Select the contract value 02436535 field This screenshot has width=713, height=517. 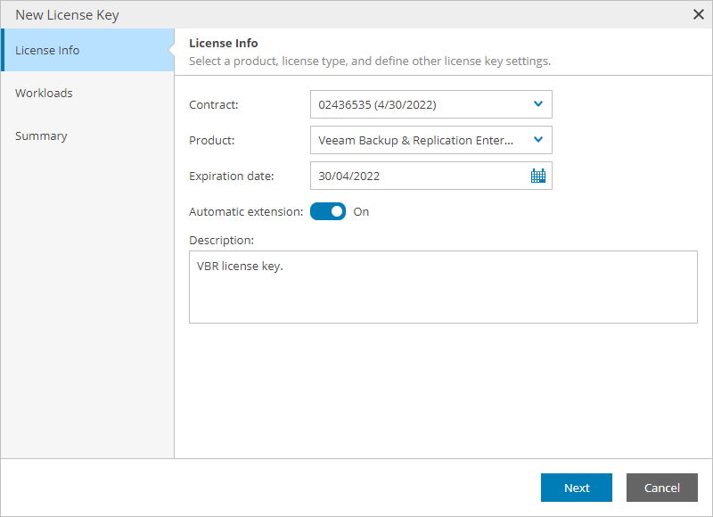(419, 104)
